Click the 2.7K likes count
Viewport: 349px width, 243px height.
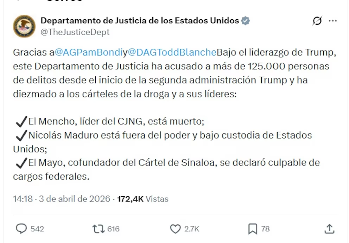[192, 229]
